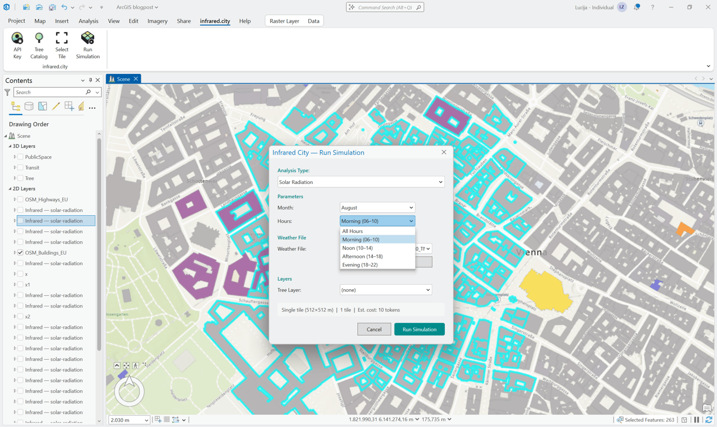This screenshot has width=717, height=427.
Task: Open the Analysis Type dropdown
Action: pyautogui.click(x=361, y=182)
